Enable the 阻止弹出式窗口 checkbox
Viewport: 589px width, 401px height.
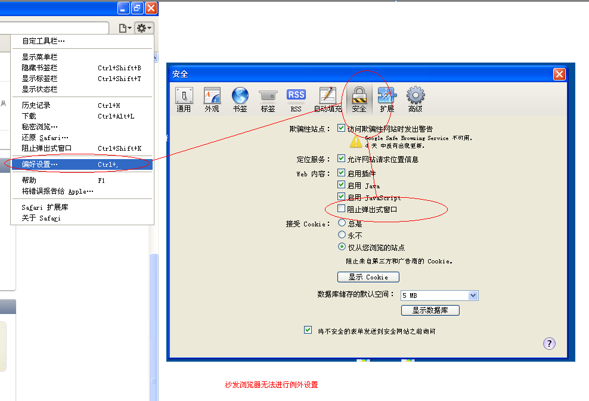pyautogui.click(x=342, y=209)
